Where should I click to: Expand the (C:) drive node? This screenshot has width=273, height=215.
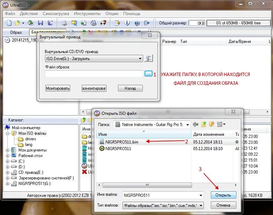click(x=7, y=161)
